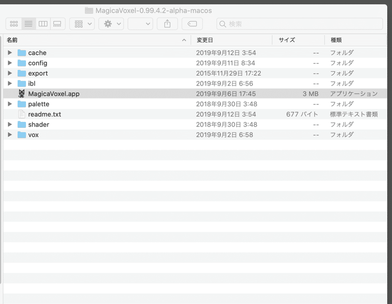Switch Finder to icon view

click(14, 23)
